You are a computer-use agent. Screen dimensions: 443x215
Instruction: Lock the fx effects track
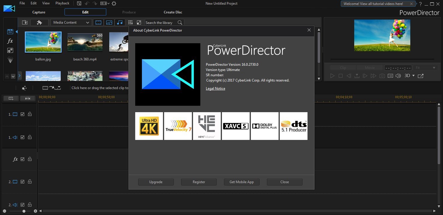[29, 159]
